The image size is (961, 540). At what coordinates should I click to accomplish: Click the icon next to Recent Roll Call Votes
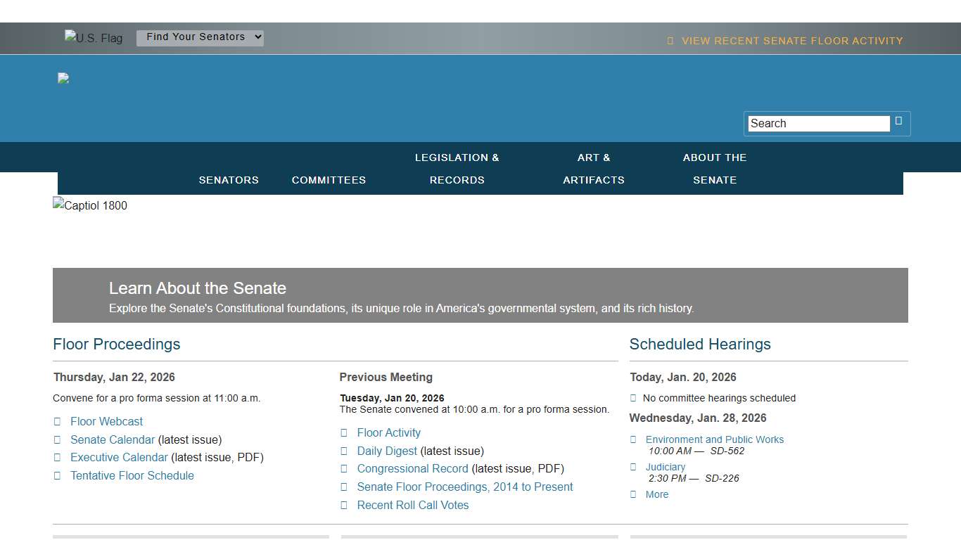344,505
